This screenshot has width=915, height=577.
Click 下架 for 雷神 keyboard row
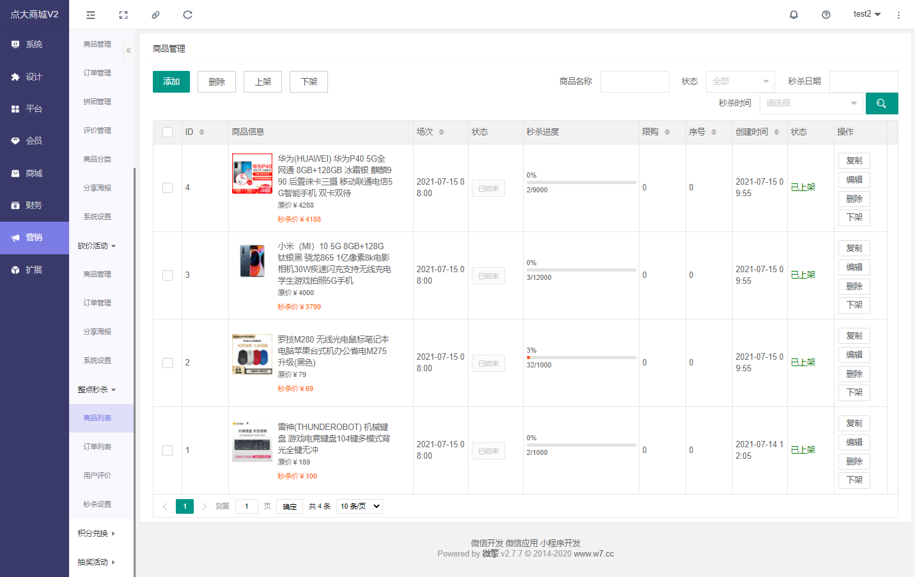[x=854, y=480]
